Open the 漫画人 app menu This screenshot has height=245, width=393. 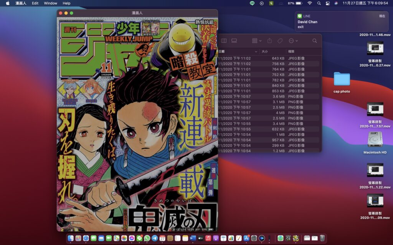tap(21, 3)
